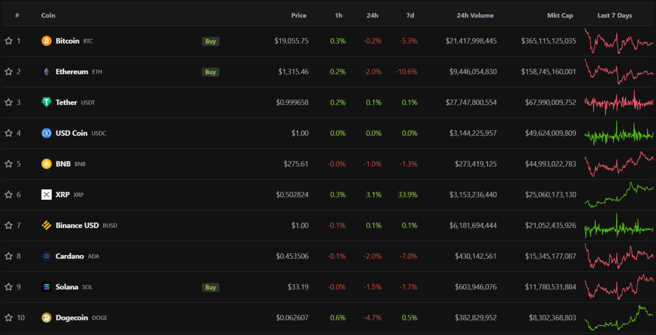Image resolution: width=656 pixels, height=335 pixels.
Task: Click the Tether logo icon
Action: 47,102
